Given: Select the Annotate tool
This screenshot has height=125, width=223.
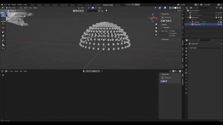Looking at the screenshot, I should pyautogui.click(x=3, y=41).
